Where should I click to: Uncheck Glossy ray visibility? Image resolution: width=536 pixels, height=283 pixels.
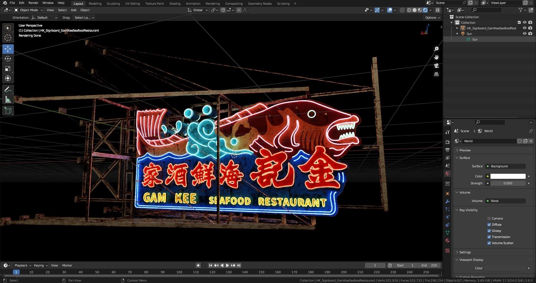tap(489, 231)
